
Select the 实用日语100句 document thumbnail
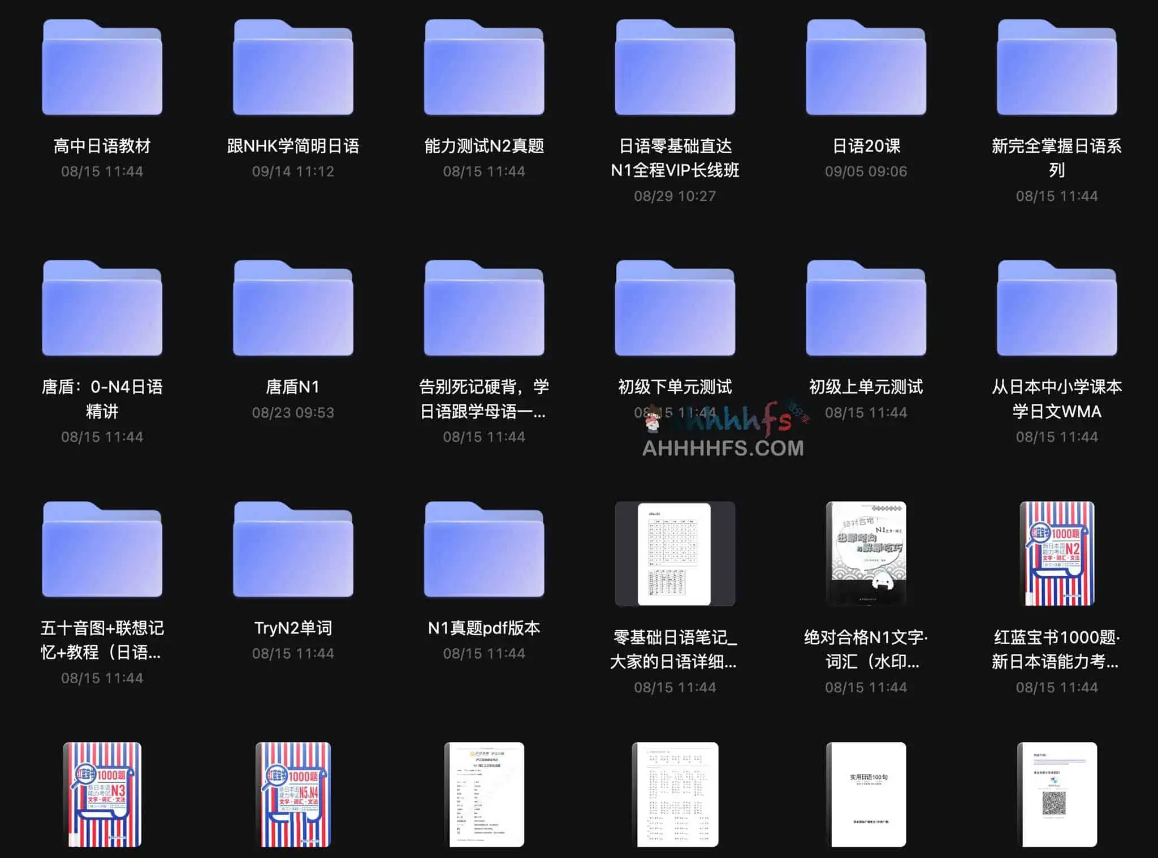(x=866, y=794)
